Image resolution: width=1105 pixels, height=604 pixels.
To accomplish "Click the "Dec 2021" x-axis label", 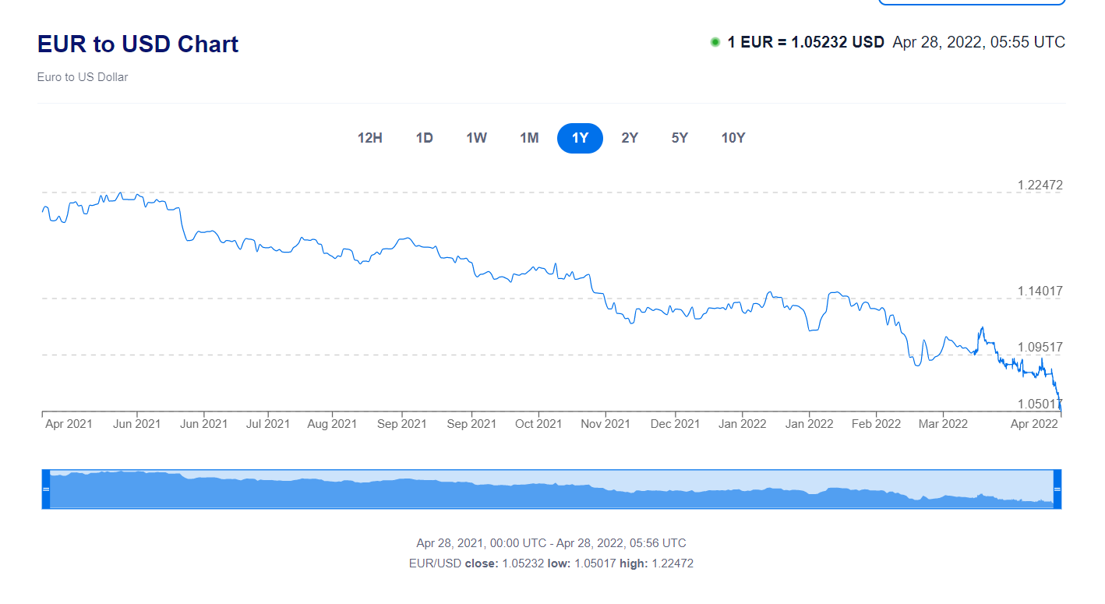I will 675,424.
